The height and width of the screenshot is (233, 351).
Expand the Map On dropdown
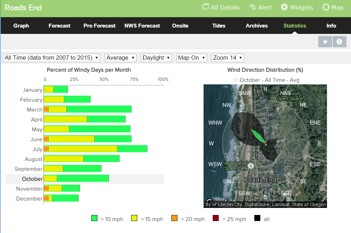[x=191, y=58]
